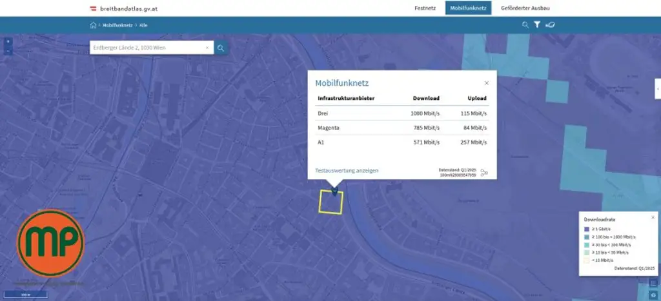Click the Testauswertung anzeigen link
The height and width of the screenshot is (301, 661).
(347, 171)
